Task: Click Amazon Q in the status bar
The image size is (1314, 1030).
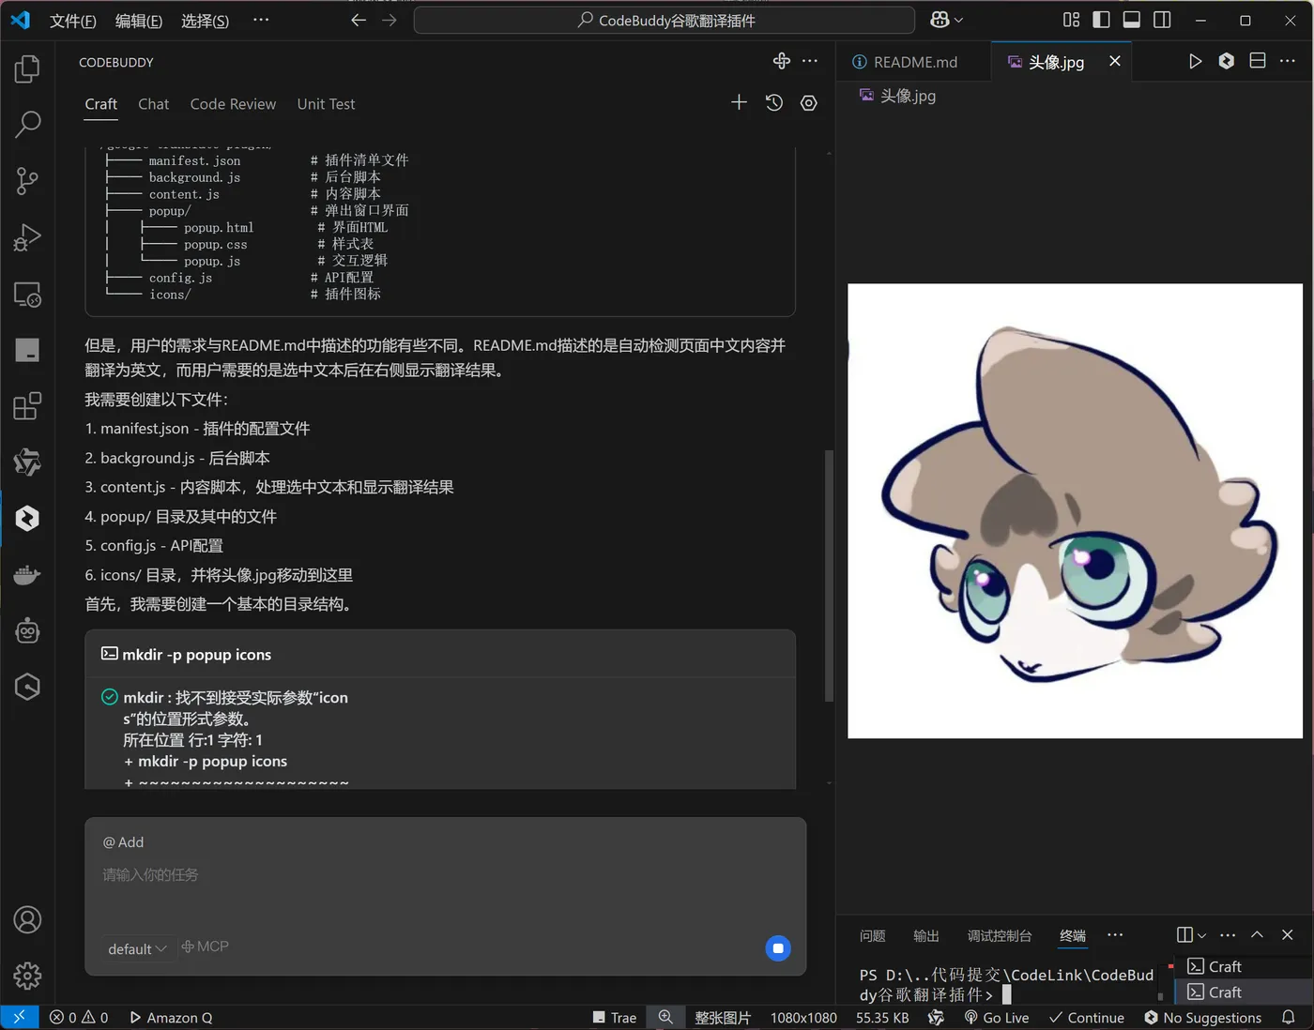Action: click(x=171, y=1018)
